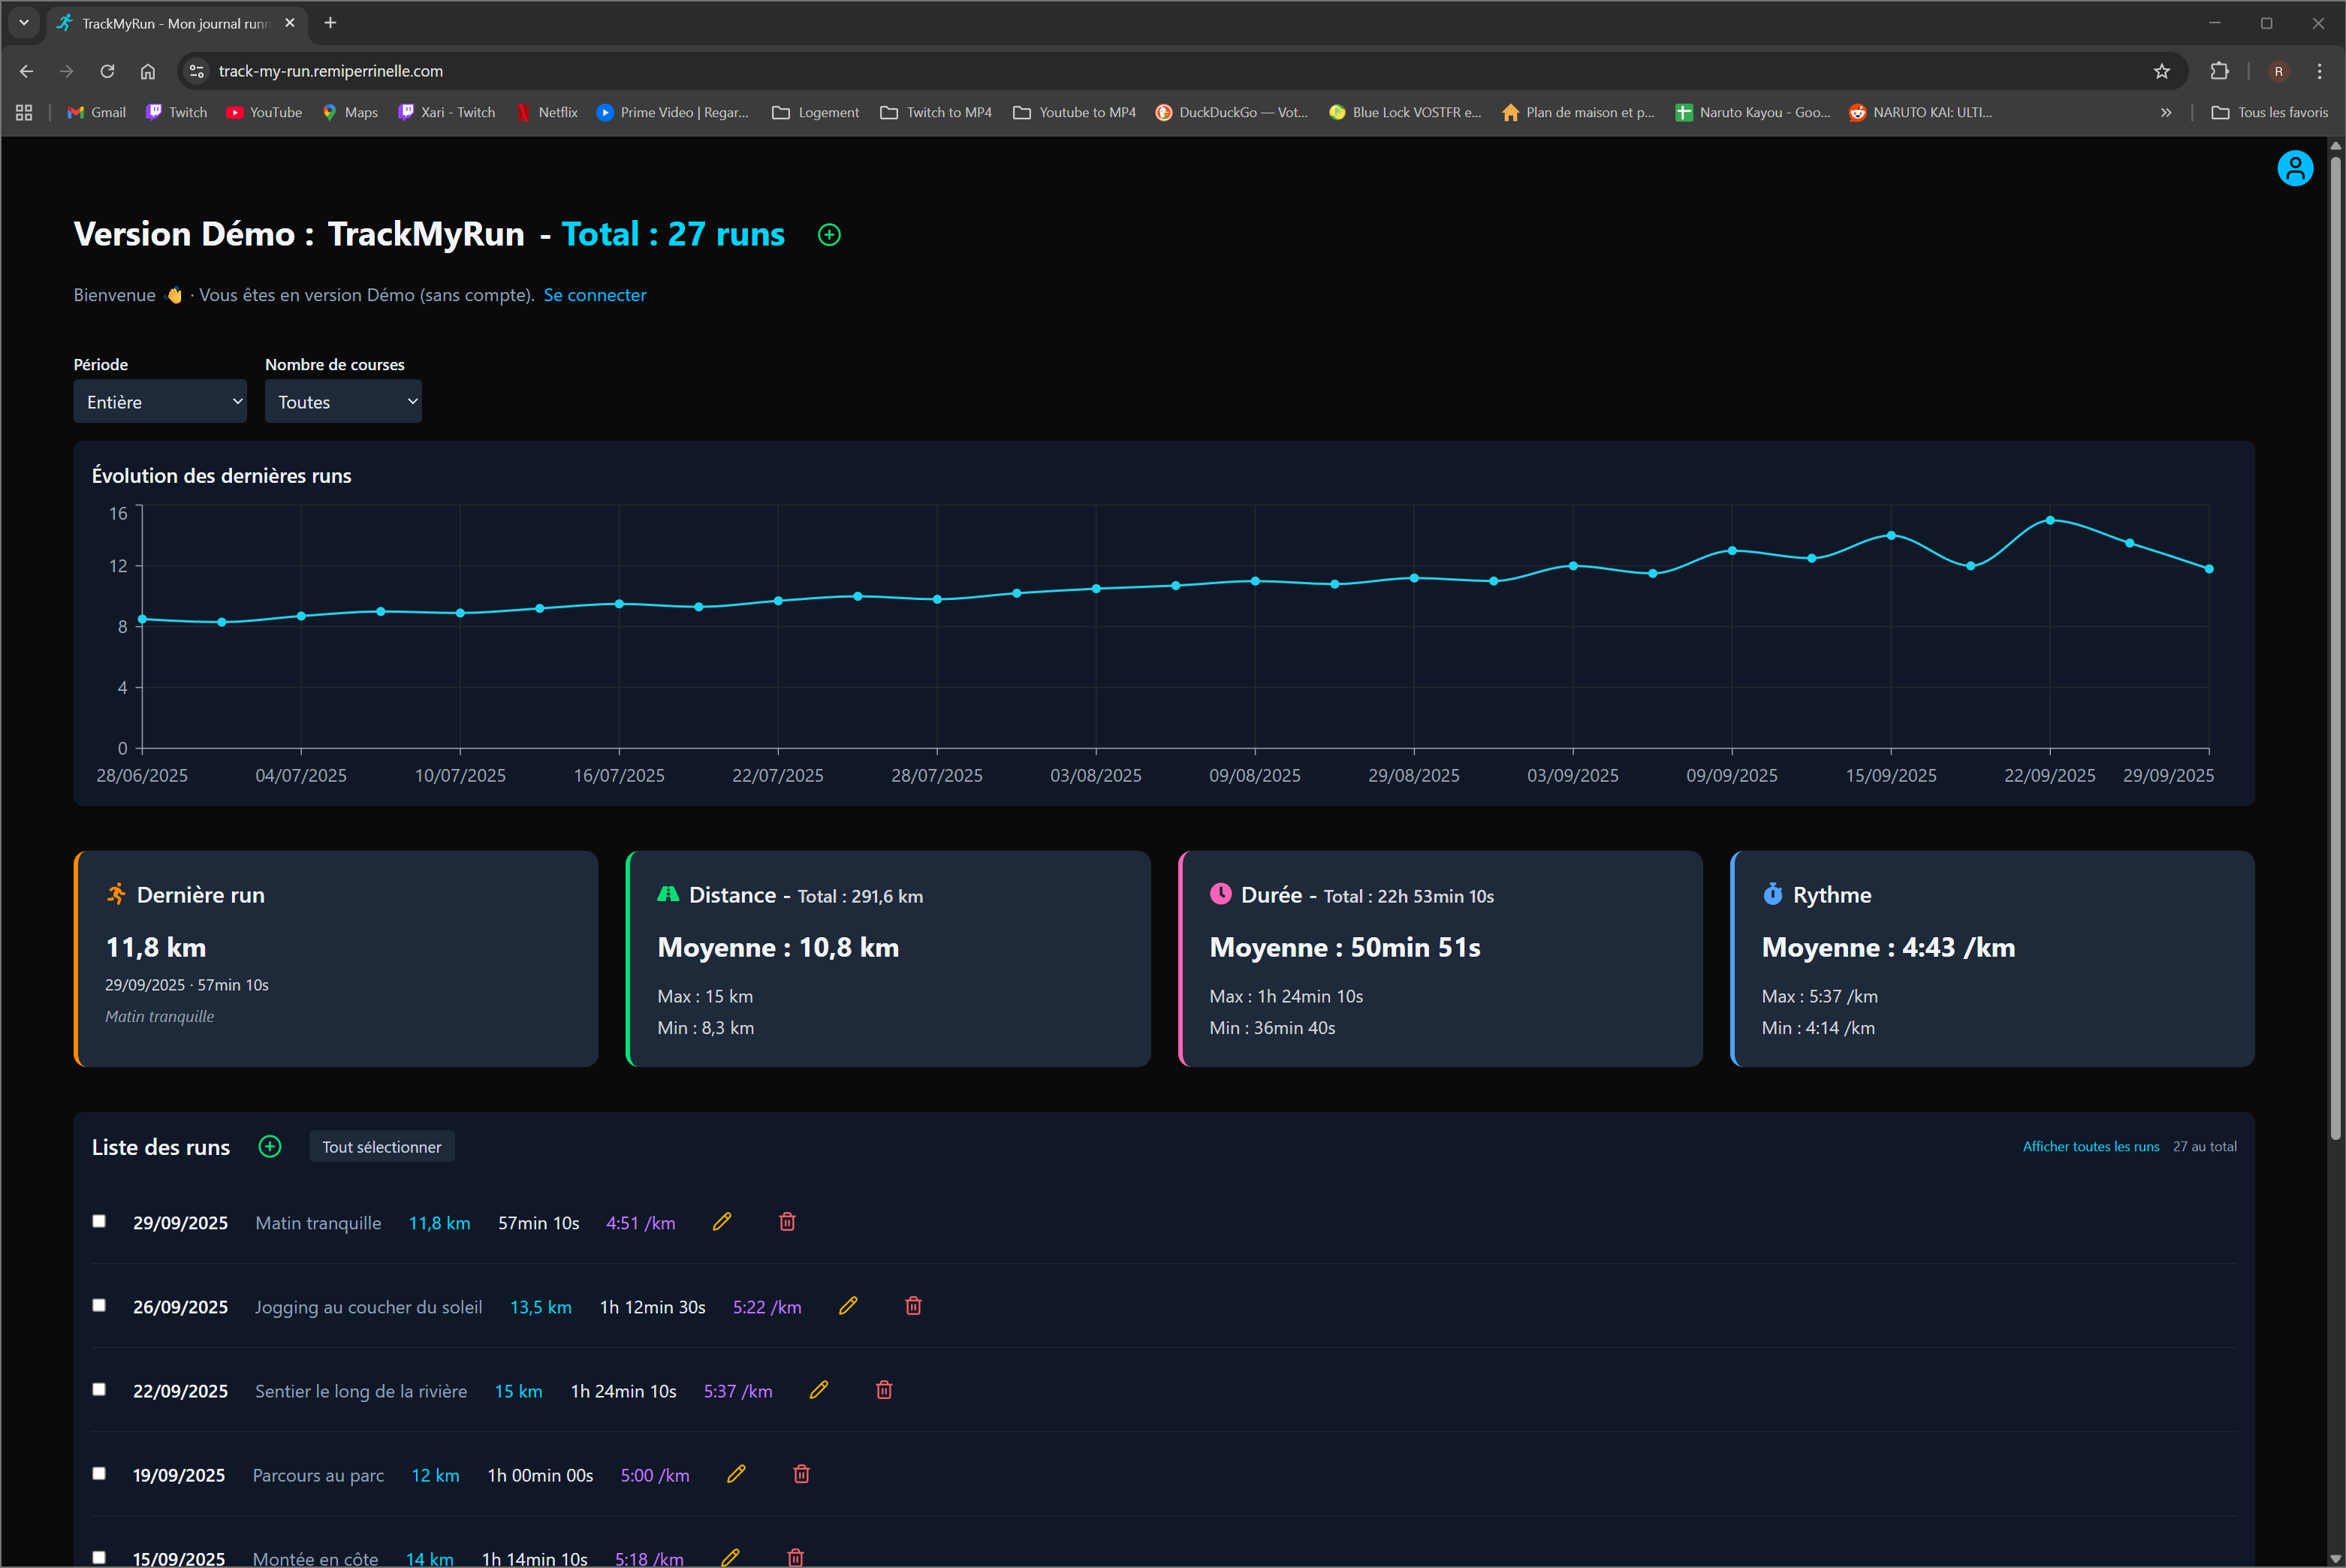Show hidden bookmarks overflow chevron
The image size is (2346, 1568).
pos(2165,112)
